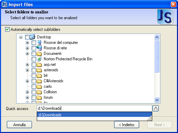Click the tree scrollbar up arrow
This screenshot has height=133, width=178.
(157, 37)
